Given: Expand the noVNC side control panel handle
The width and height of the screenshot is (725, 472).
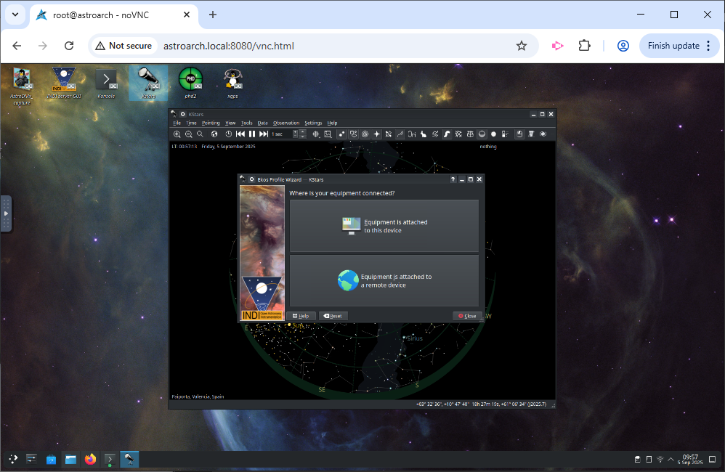Looking at the screenshot, I should [6, 213].
